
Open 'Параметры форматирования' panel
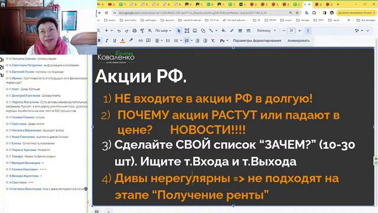[x=257, y=41]
